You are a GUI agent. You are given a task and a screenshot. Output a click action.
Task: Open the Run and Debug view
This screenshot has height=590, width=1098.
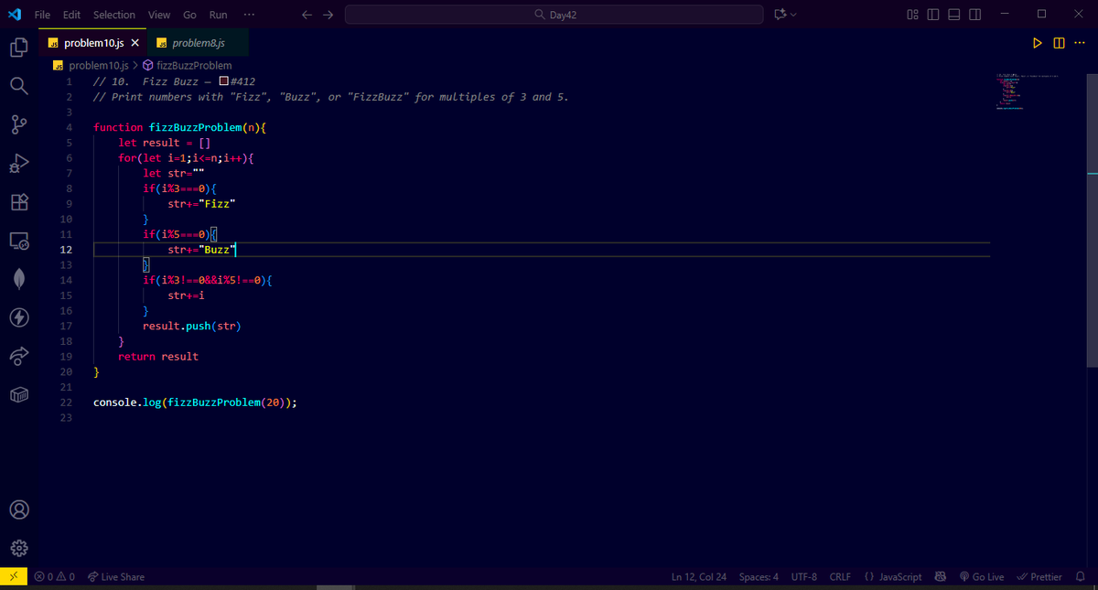click(x=19, y=163)
